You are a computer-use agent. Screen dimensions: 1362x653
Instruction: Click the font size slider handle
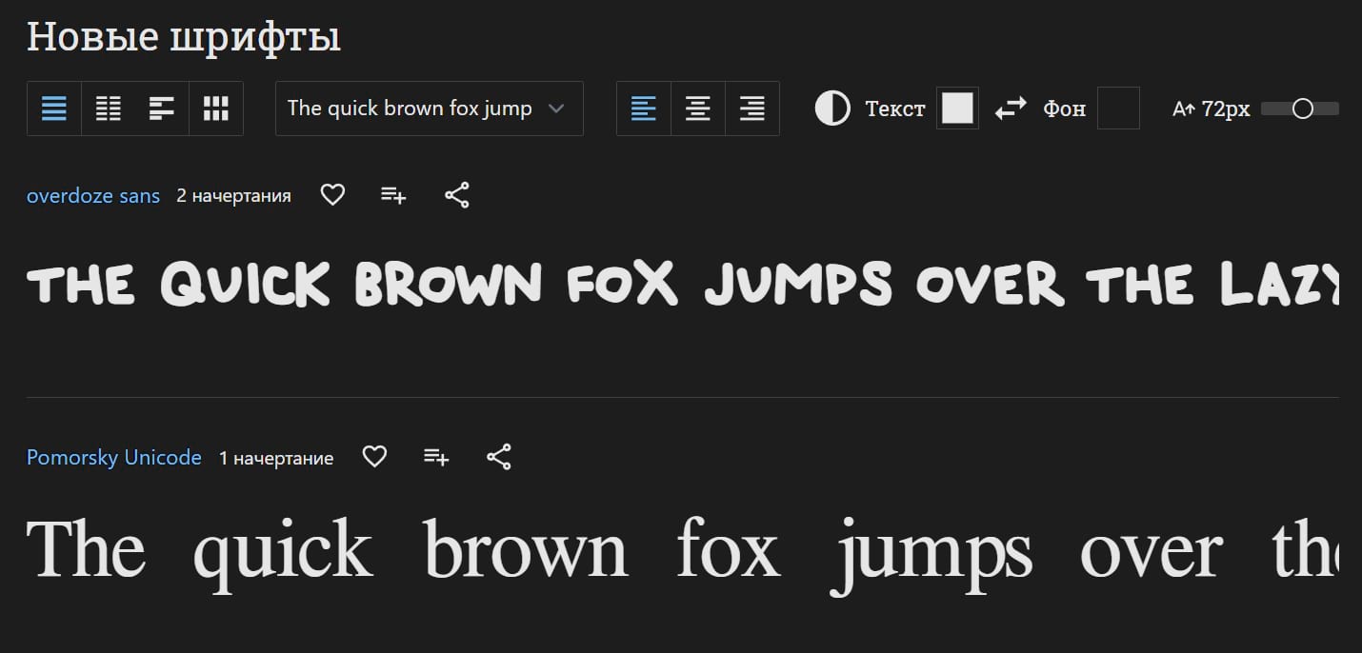tap(1302, 109)
